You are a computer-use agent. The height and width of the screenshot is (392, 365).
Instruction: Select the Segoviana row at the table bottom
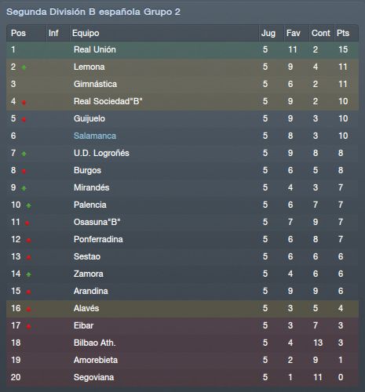point(182,377)
